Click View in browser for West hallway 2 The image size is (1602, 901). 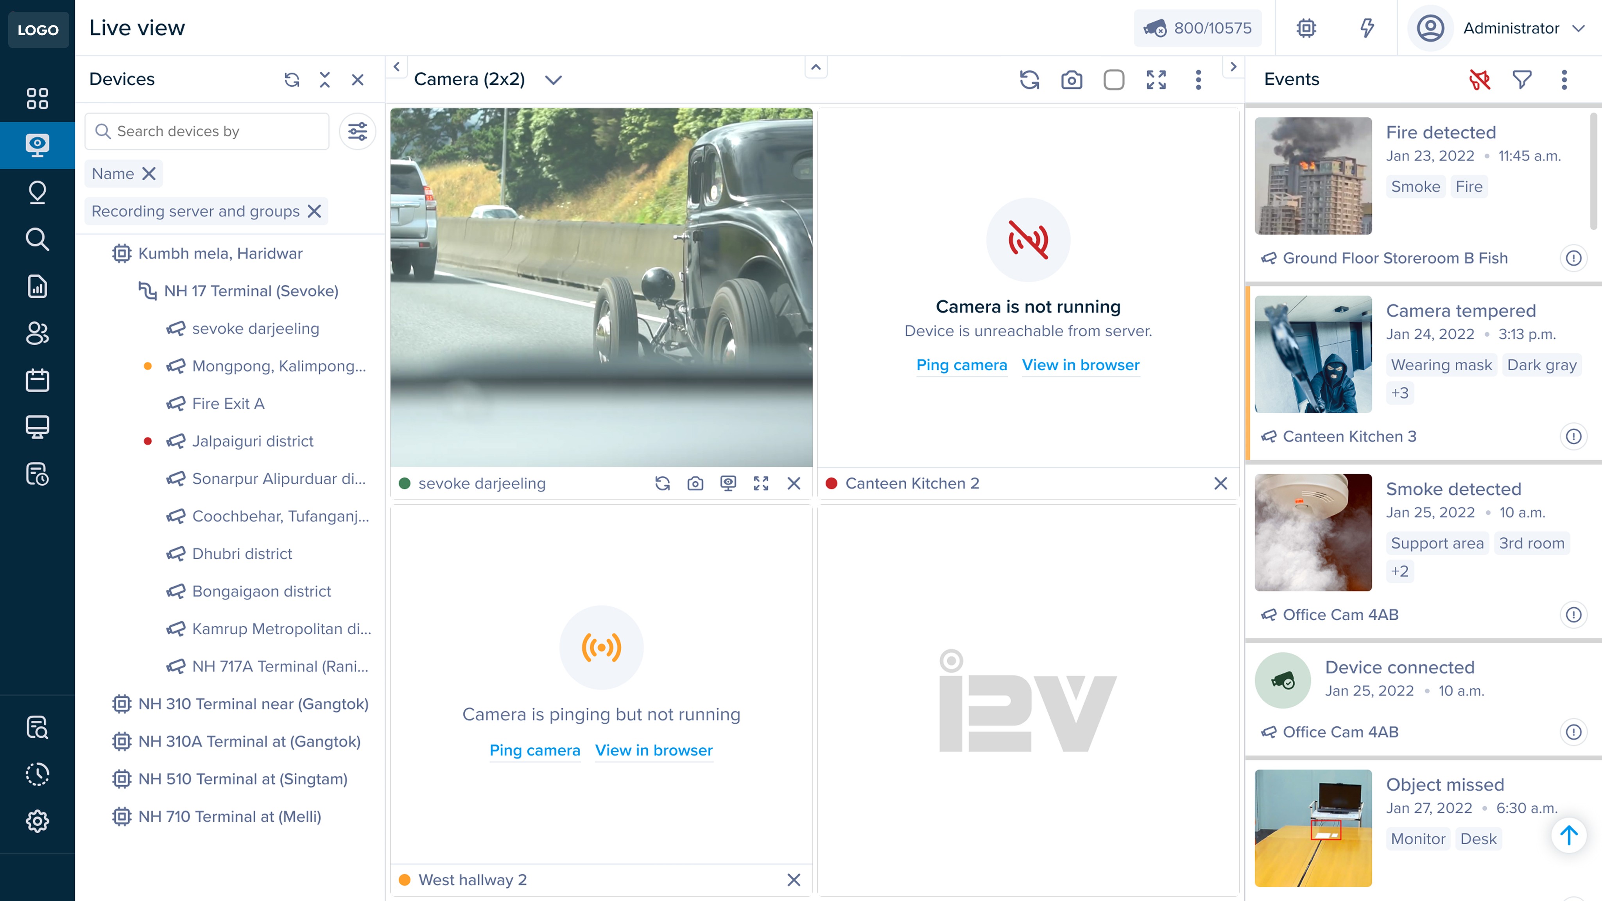[654, 750]
